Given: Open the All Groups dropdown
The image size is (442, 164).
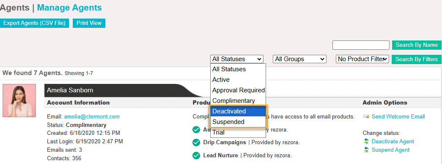Looking at the screenshot, I should [299, 59].
